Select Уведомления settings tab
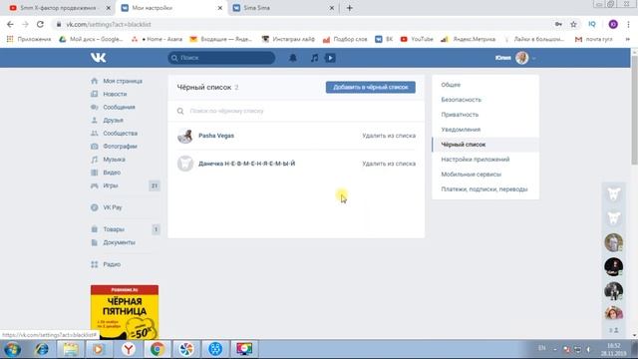The height and width of the screenshot is (359, 638). point(461,130)
